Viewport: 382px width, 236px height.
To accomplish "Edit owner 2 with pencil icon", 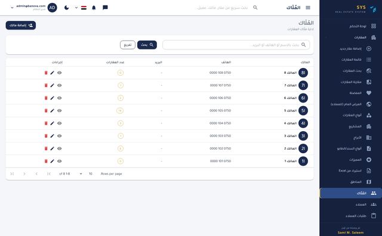I will (x=52, y=148).
